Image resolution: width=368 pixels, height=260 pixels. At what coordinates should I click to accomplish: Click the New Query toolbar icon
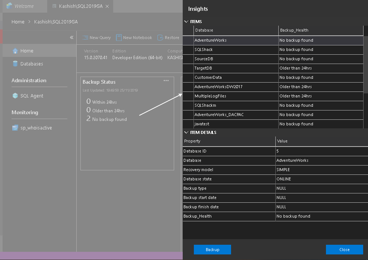(86, 38)
